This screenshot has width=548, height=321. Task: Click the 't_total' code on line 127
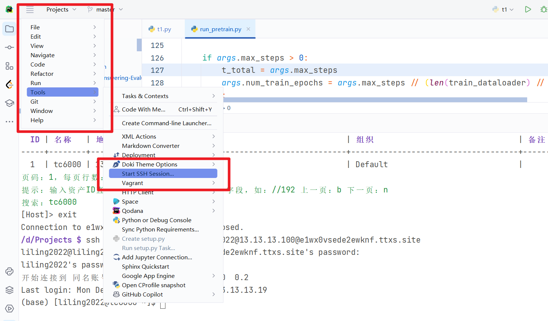238,70
